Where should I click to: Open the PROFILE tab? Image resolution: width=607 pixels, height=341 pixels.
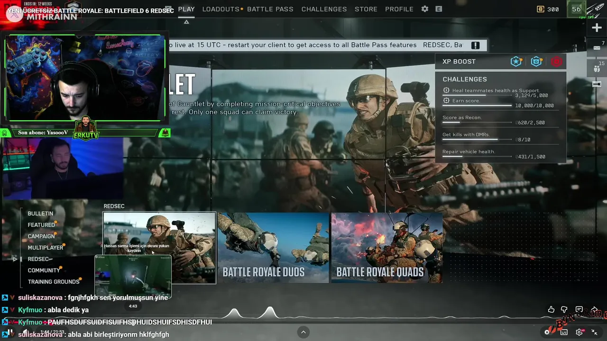399,9
